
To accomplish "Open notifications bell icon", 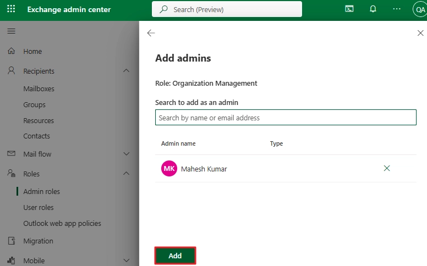I will [x=373, y=9].
